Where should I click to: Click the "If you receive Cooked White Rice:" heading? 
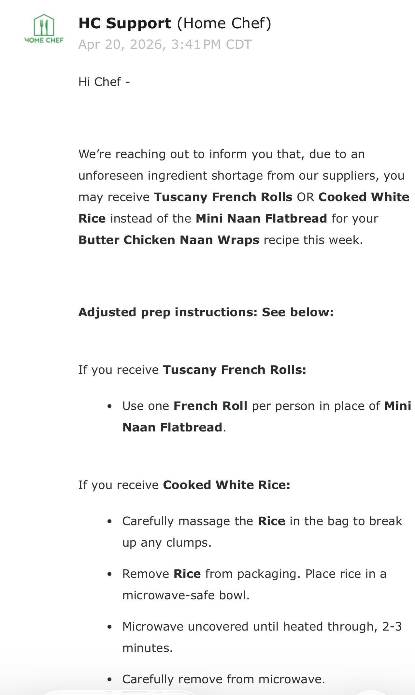click(x=184, y=485)
